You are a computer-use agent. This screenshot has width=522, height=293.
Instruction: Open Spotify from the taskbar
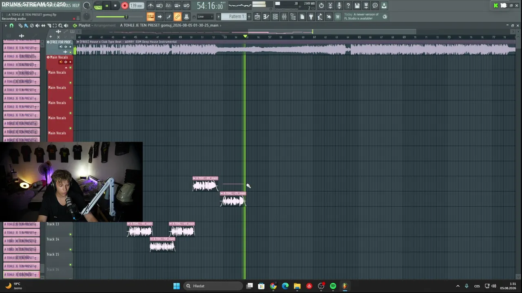pyautogui.click(x=333, y=286)
